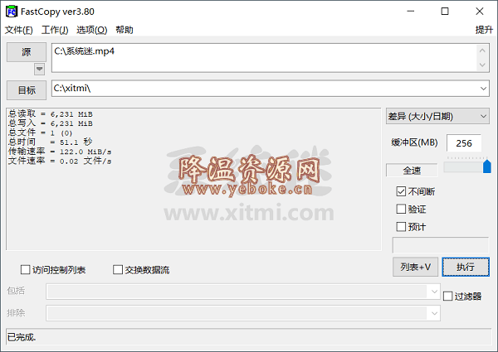Click the source field scroll-down arrow
Image resolution: width=498 pixels, height=352 pixels.
click(482, 65)
